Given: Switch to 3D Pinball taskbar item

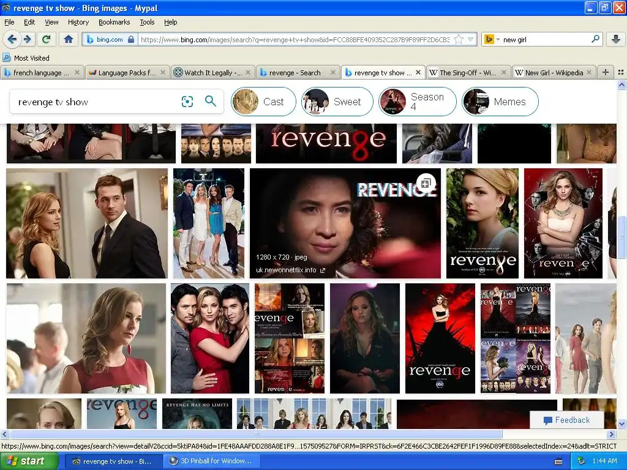Looking at the screenshot, I should (212, 461).
